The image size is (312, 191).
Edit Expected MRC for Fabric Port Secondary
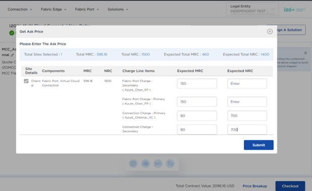click(197, 84)
